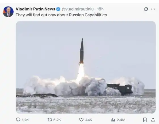159x124 pixels.
Task: Click the 5.2K reposts count
Action: coord(57,120)
